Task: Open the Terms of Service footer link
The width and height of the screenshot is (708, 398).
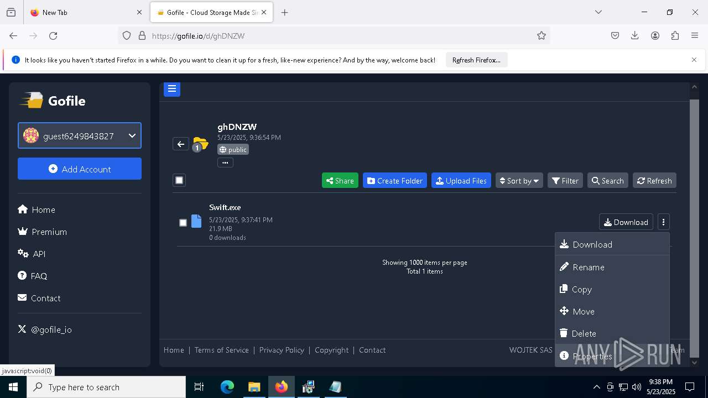Action: point(222,350)
